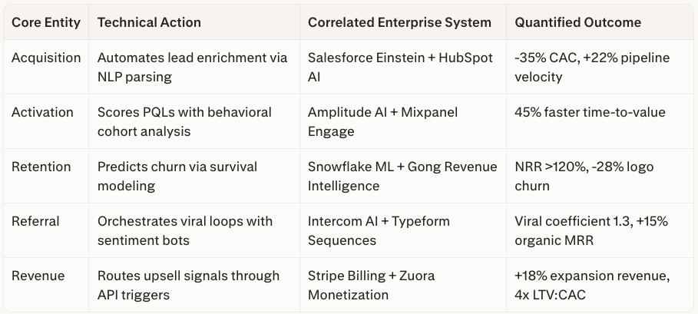Select the Salesforce Einstein + HubSpot AI cell
This screenshot has width=698, height=314.
[400, 67]
